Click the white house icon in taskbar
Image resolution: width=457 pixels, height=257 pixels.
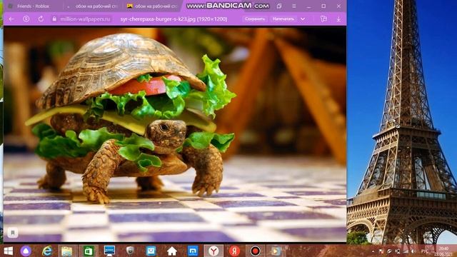[x=172, y=251]
